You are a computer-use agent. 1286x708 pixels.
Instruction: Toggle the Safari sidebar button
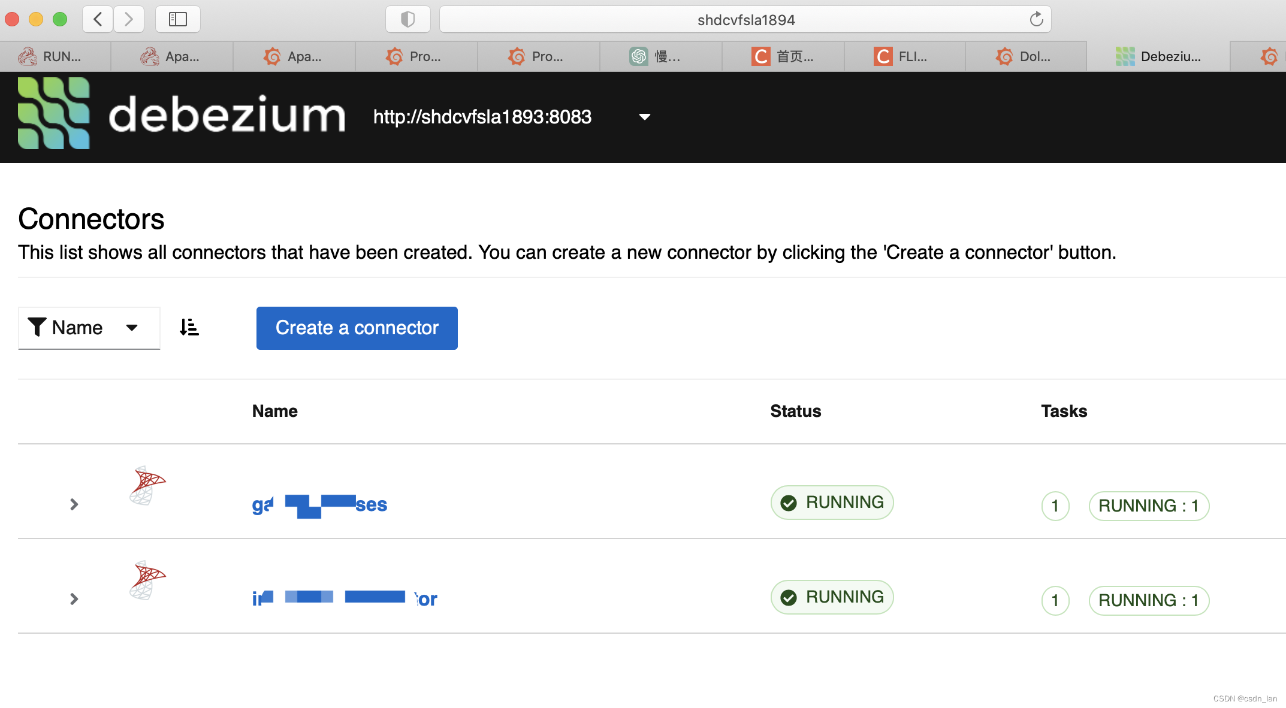point(178,19)
